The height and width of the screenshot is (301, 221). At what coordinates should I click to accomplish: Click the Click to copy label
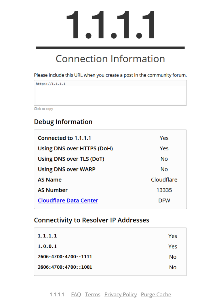coord(43,109)
